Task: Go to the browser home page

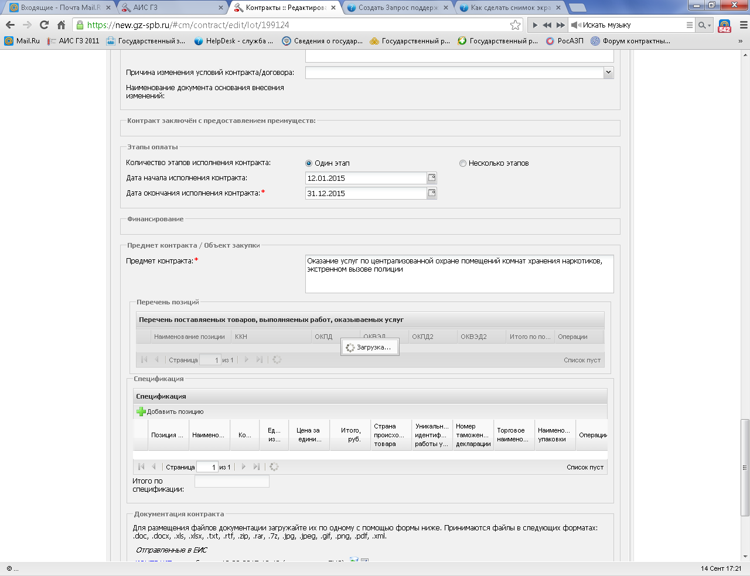Action: (x=62, y=25)
